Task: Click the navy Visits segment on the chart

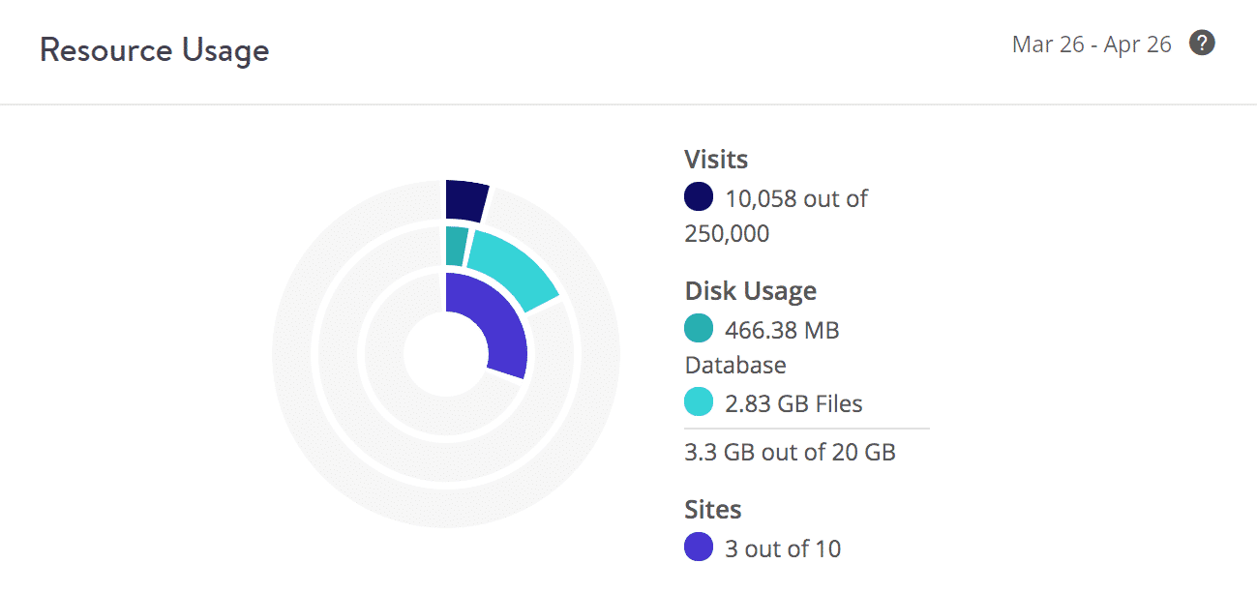Action: [x=465, y=199]
